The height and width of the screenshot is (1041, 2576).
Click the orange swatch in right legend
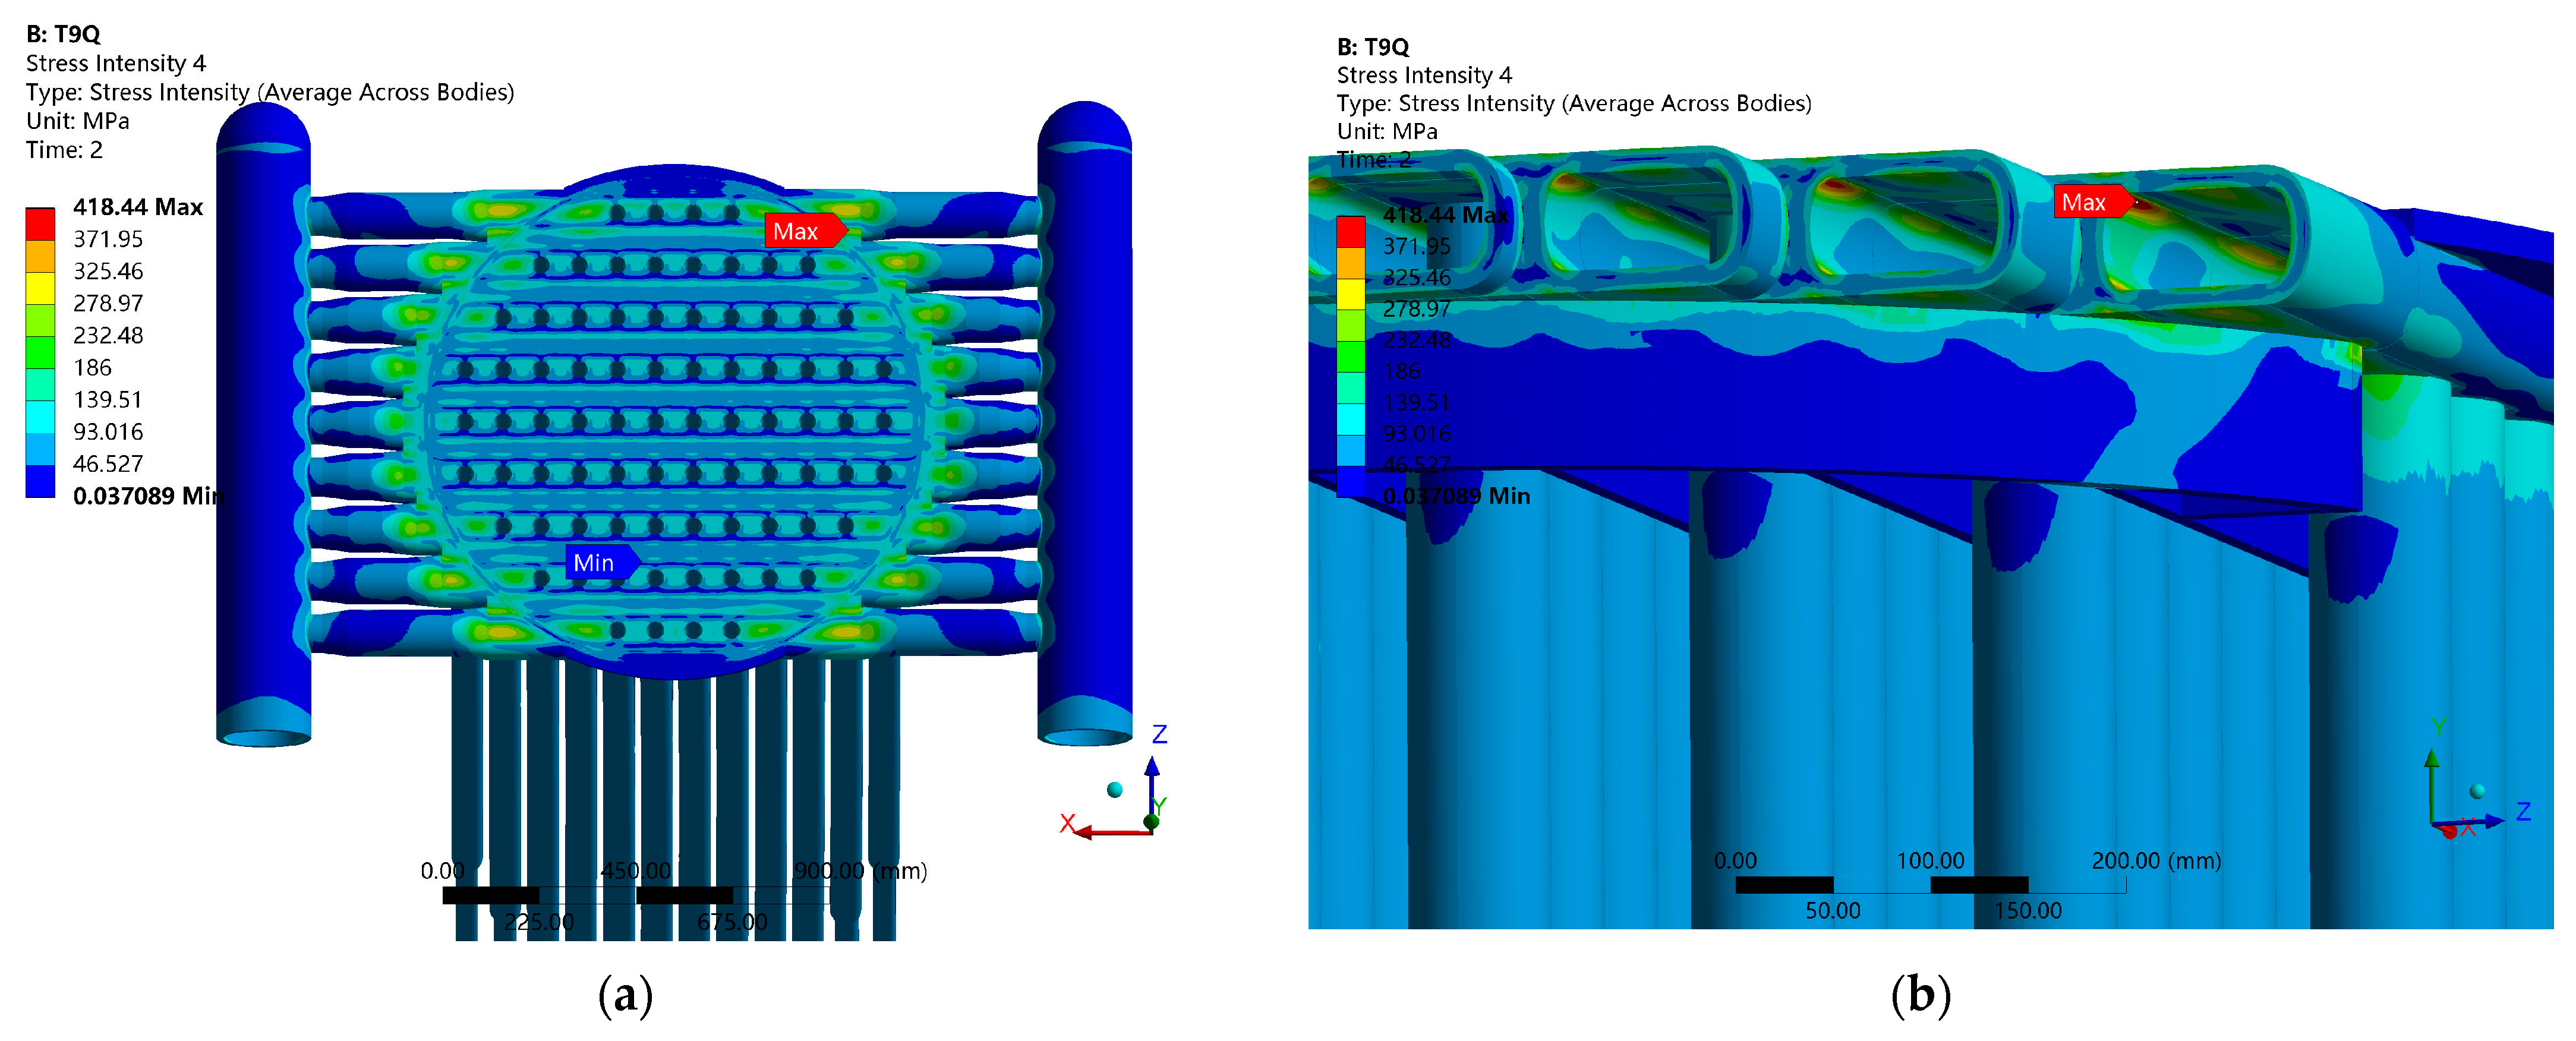click(x=1351, y=263)
